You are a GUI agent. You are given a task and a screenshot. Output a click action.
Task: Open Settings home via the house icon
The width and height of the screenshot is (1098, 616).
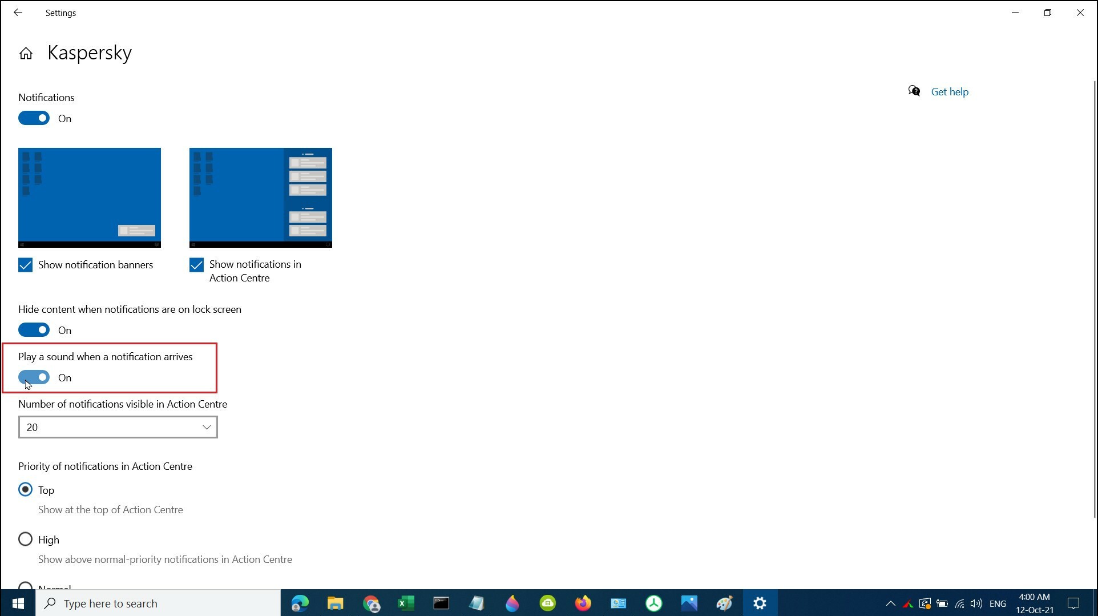(26, 53)
